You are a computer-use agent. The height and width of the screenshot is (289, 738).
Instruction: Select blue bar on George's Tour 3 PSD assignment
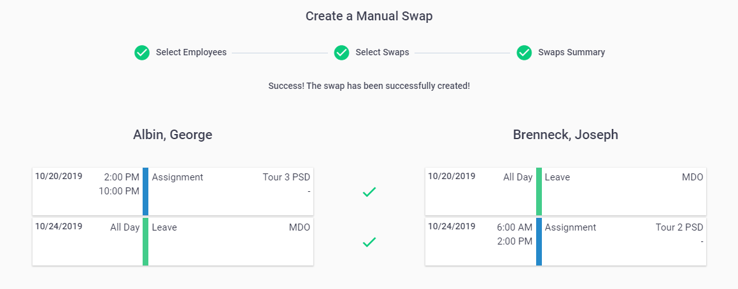(x=145, y=191)
